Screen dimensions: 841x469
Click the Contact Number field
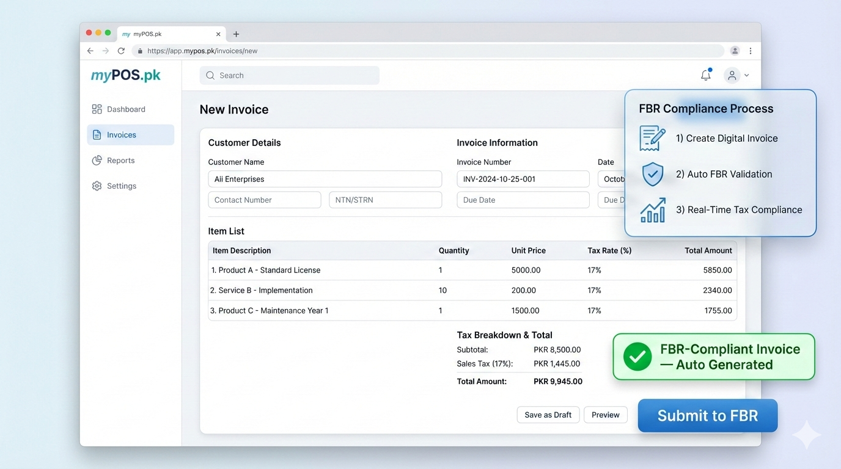[x=265, y=200]
